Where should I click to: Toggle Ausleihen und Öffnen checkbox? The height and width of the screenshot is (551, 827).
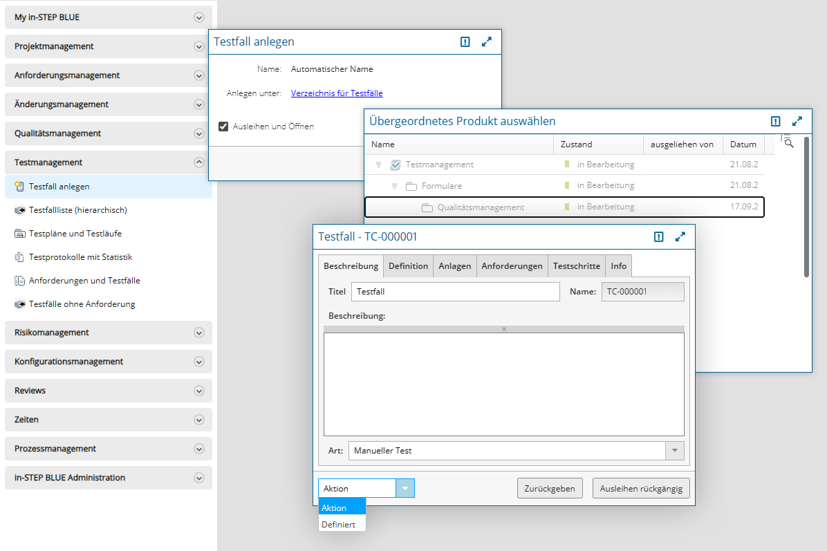[223, 127]
